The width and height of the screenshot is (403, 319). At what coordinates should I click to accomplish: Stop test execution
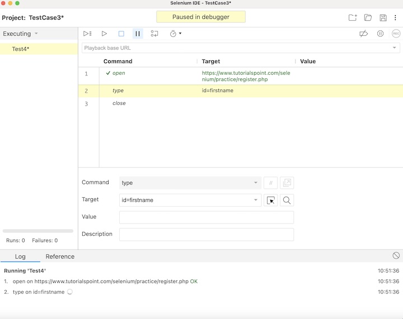[121, 34]
